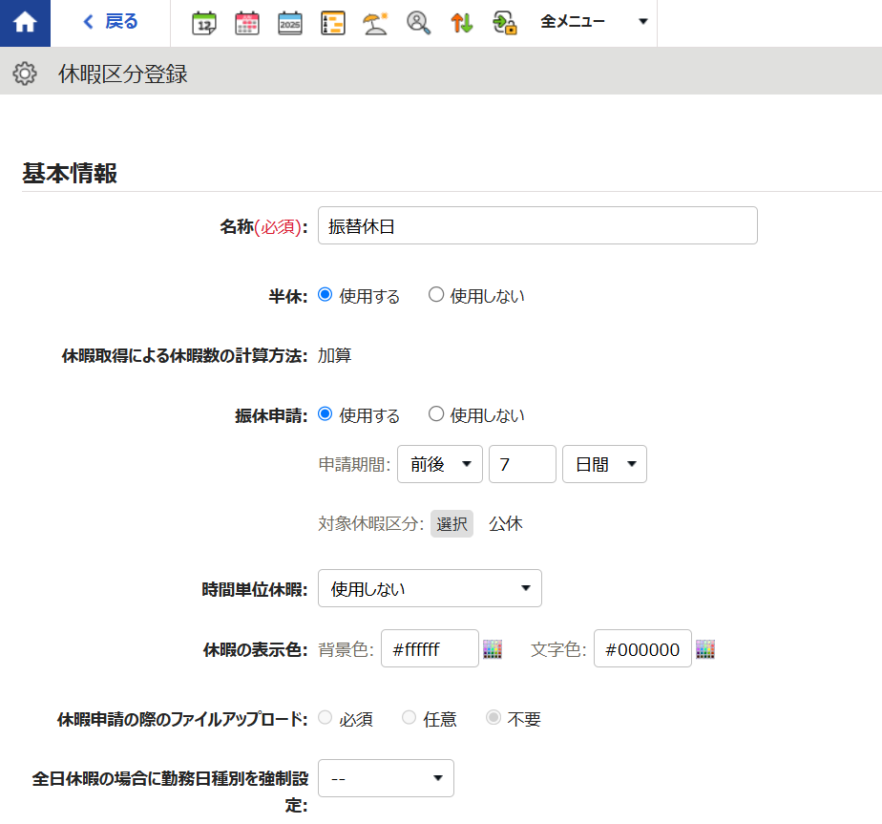882x824 pixels.
Task: Open the 前後 application period dropdown
Action: click(440, 464)
